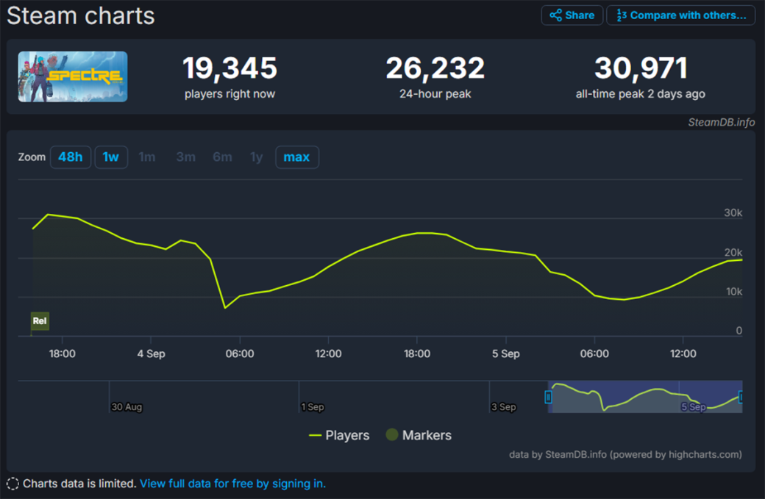Click the '30 Aug' navigator label
The height and width of the screenshot is (499, 765).
tap(127, 407)
